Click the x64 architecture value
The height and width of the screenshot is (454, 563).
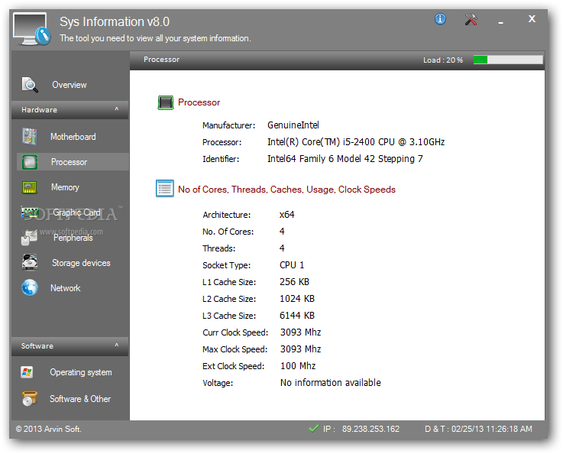pyautogui.click(x=287, y=215)
